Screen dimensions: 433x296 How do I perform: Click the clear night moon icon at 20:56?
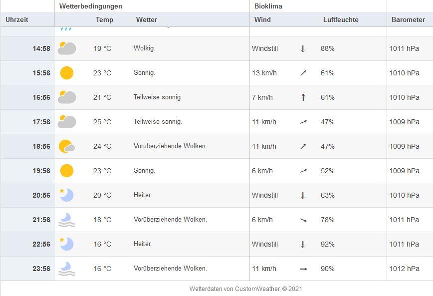click(67, 195)
